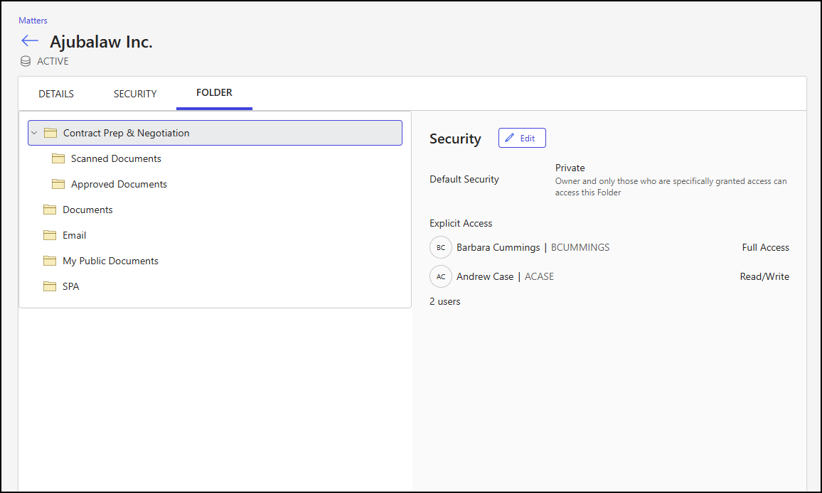
Task: Switch to the DETAILS tab
Action: point(55,93)
